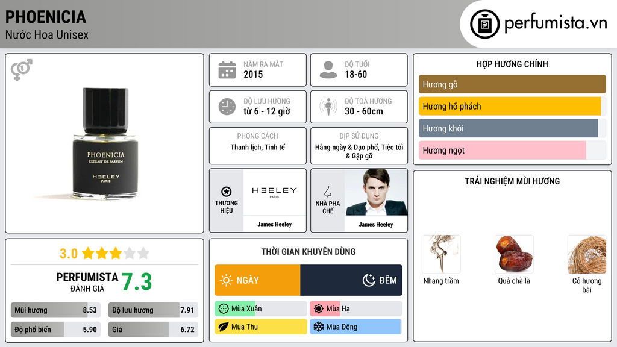Select the Hương gỗ accord bar
The width and height of the screenshot is (617, 347).
[x=512, y=84]
